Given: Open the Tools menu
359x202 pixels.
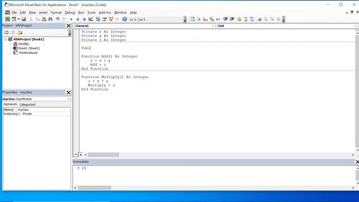Looking at the screenshot, I should pos(91,12).
